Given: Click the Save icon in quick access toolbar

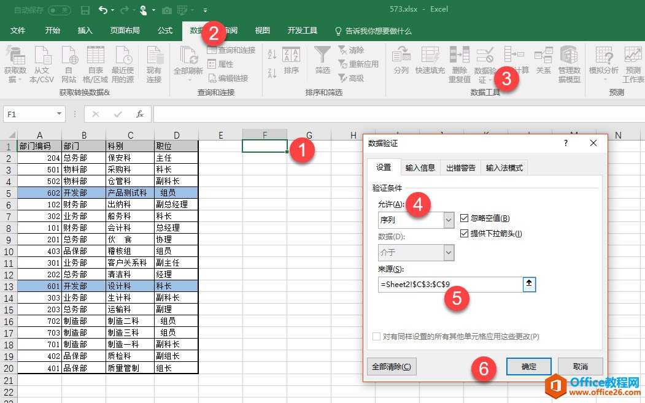Looking at the screenshot, I should tap(85, 10).
